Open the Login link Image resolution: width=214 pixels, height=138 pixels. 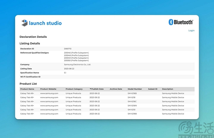[191, 31]
